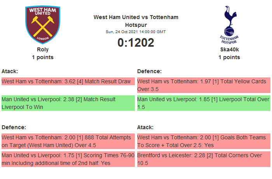Select player name Roly
Viewport: 272px width, 179px height.
tap(43, 49)
